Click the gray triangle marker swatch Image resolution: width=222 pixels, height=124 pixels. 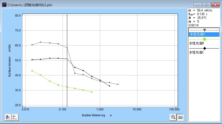pyautogui.click(x=205, y=30)
